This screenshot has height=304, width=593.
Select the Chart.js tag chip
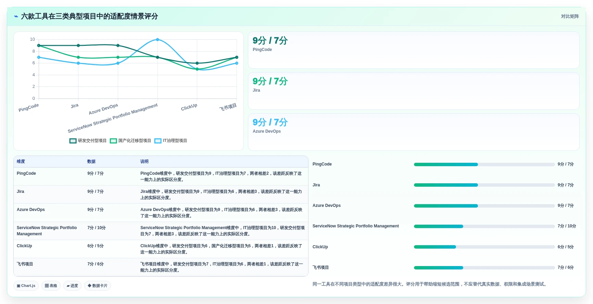point(26,286)
